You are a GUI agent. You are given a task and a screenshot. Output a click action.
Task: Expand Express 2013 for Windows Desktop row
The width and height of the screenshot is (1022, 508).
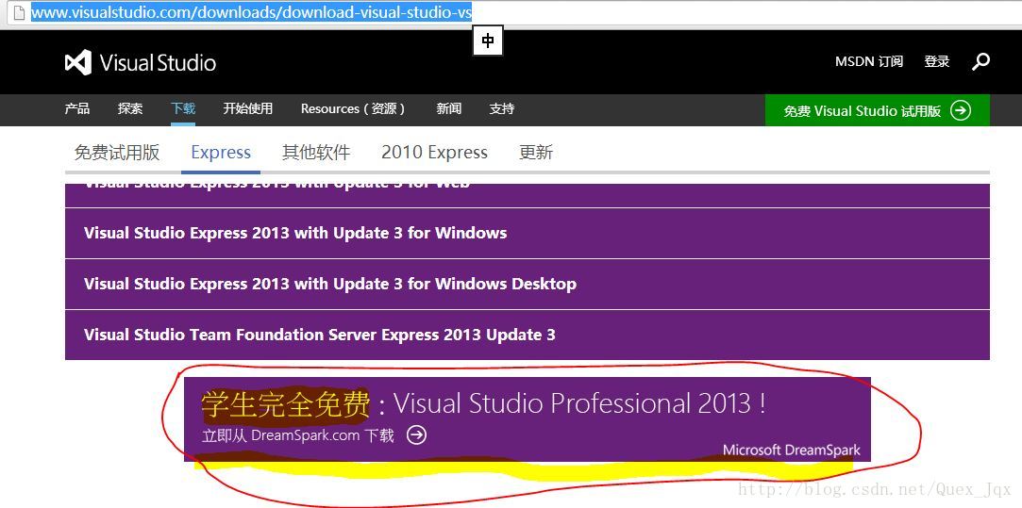pos(528,284)
